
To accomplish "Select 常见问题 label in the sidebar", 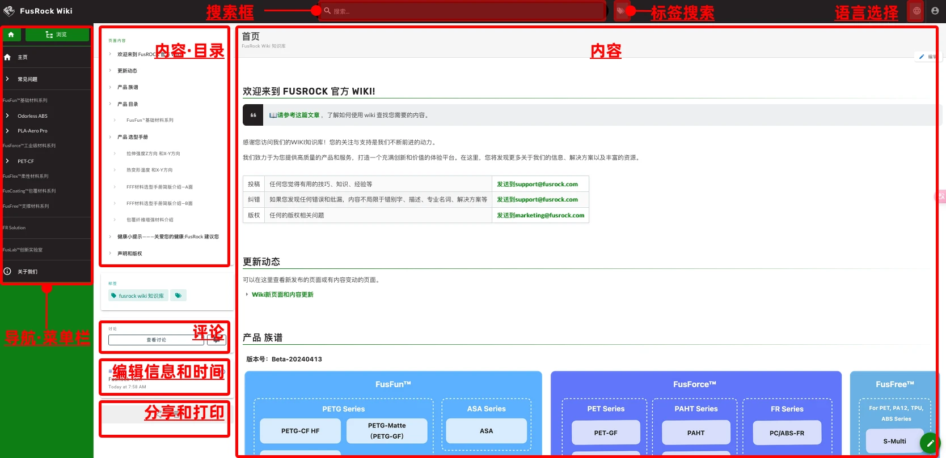I will point(27,79).
